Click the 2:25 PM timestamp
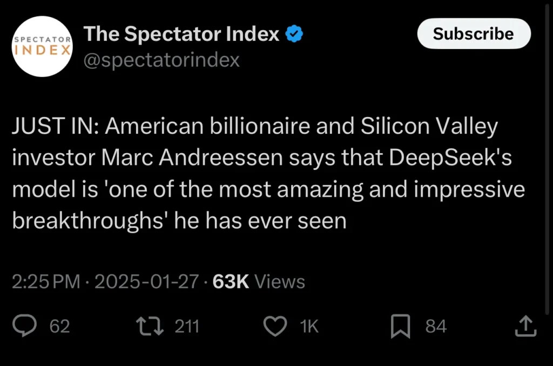This screenshot has height=366, width=553. pyautogui.click(x=46, y=281)
